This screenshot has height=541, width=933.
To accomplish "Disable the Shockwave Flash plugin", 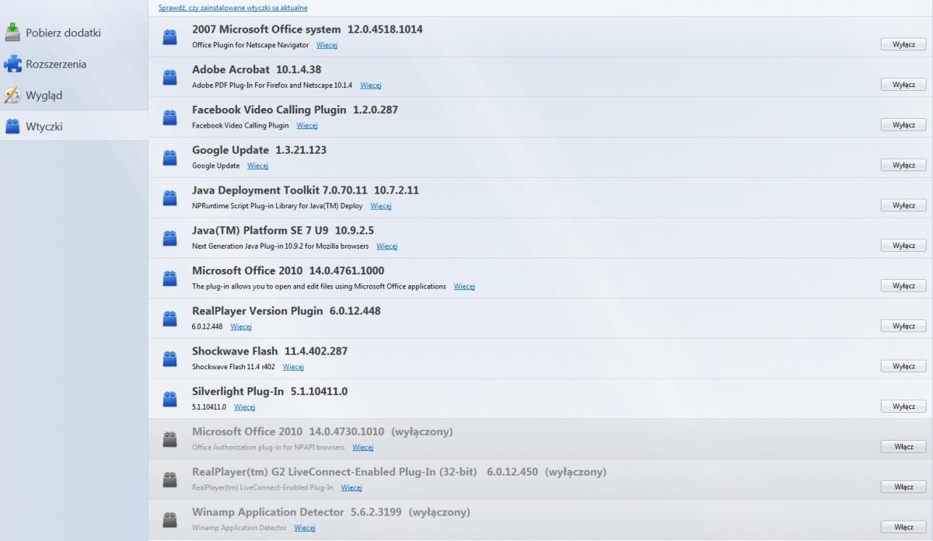I will (903, 366).
